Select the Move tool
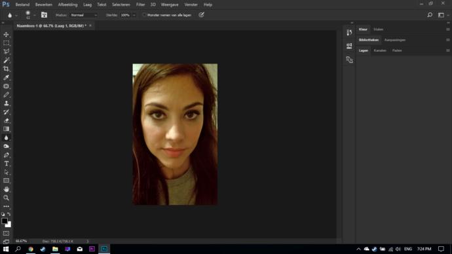The image size is (452, 254). pyautogui.click(x=6, y=35)
